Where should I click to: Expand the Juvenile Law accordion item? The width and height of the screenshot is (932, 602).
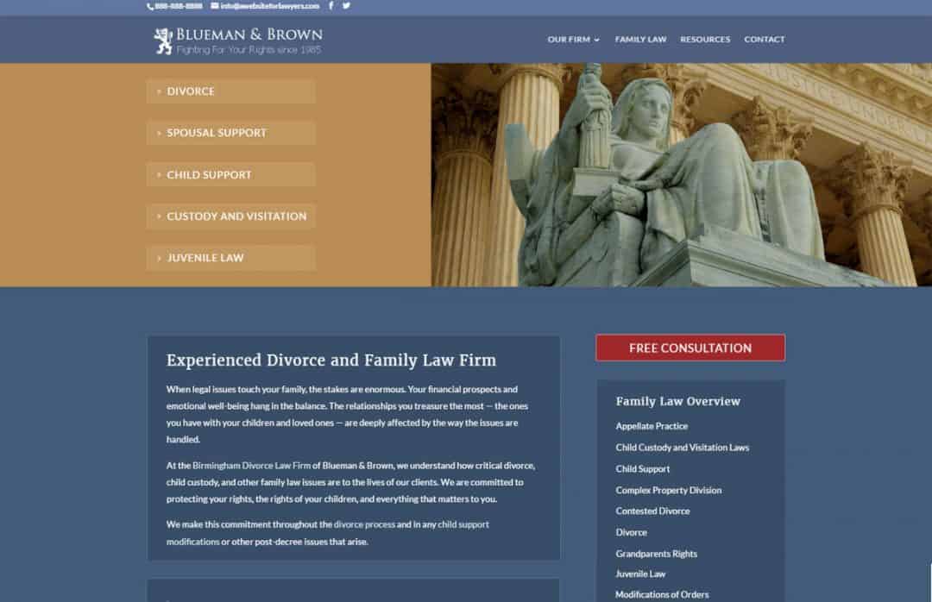(x=230, y=258)
